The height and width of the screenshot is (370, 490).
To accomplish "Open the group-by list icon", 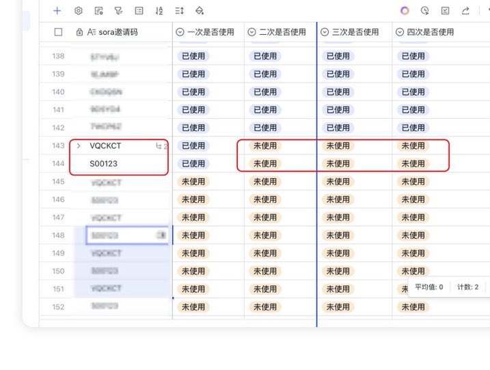I will click(139, 11).
